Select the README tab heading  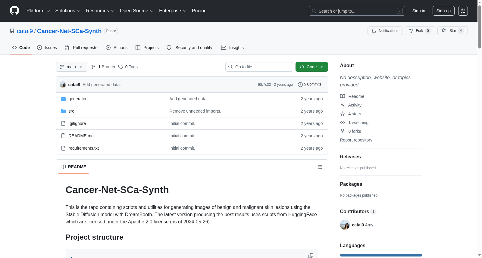[74, 167]
